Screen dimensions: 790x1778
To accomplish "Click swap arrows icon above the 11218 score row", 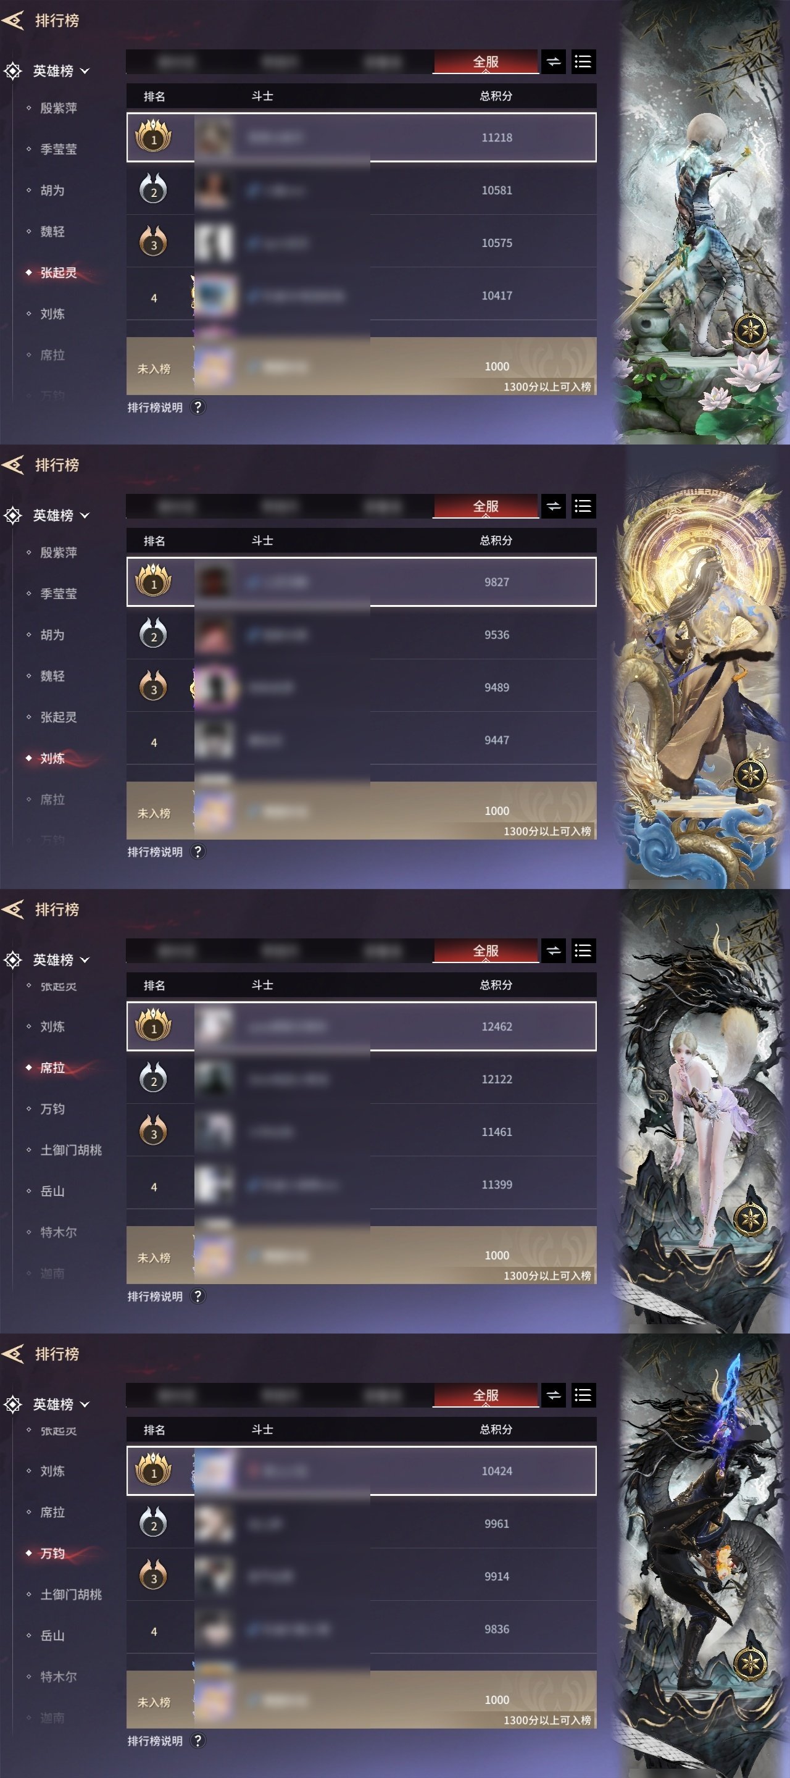I will pos(554,62).
